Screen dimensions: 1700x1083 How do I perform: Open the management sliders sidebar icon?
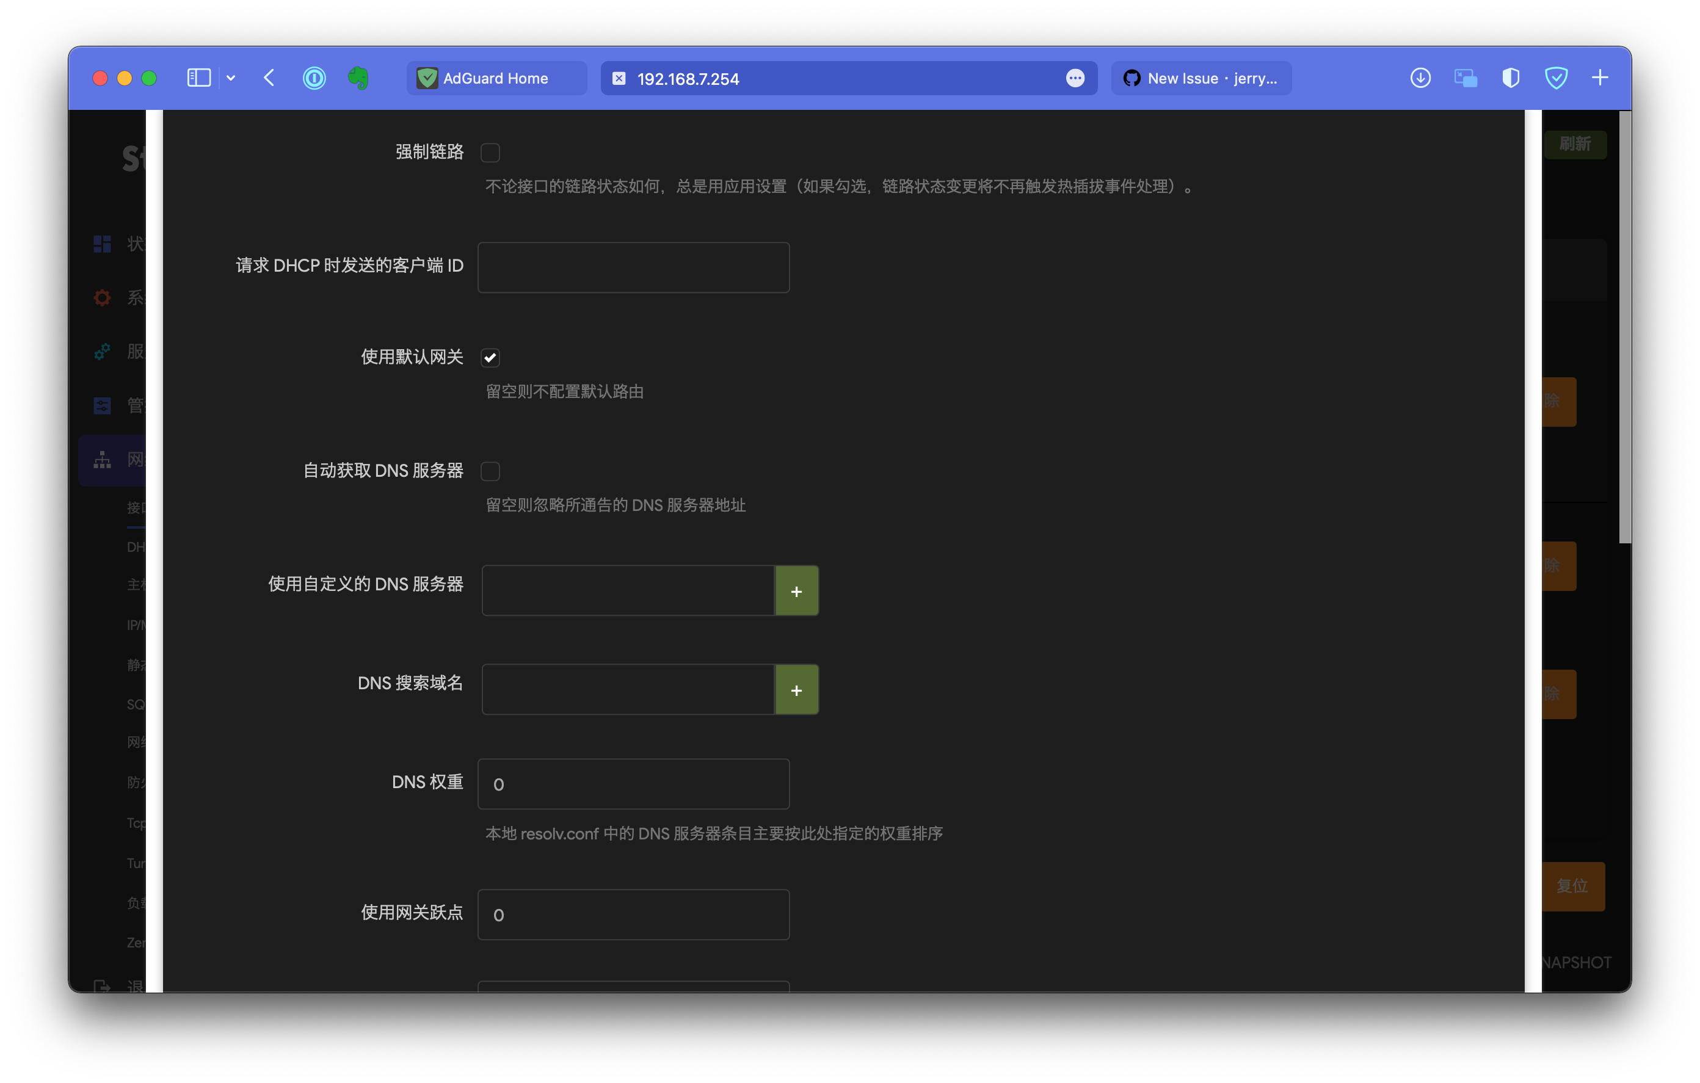103,405
